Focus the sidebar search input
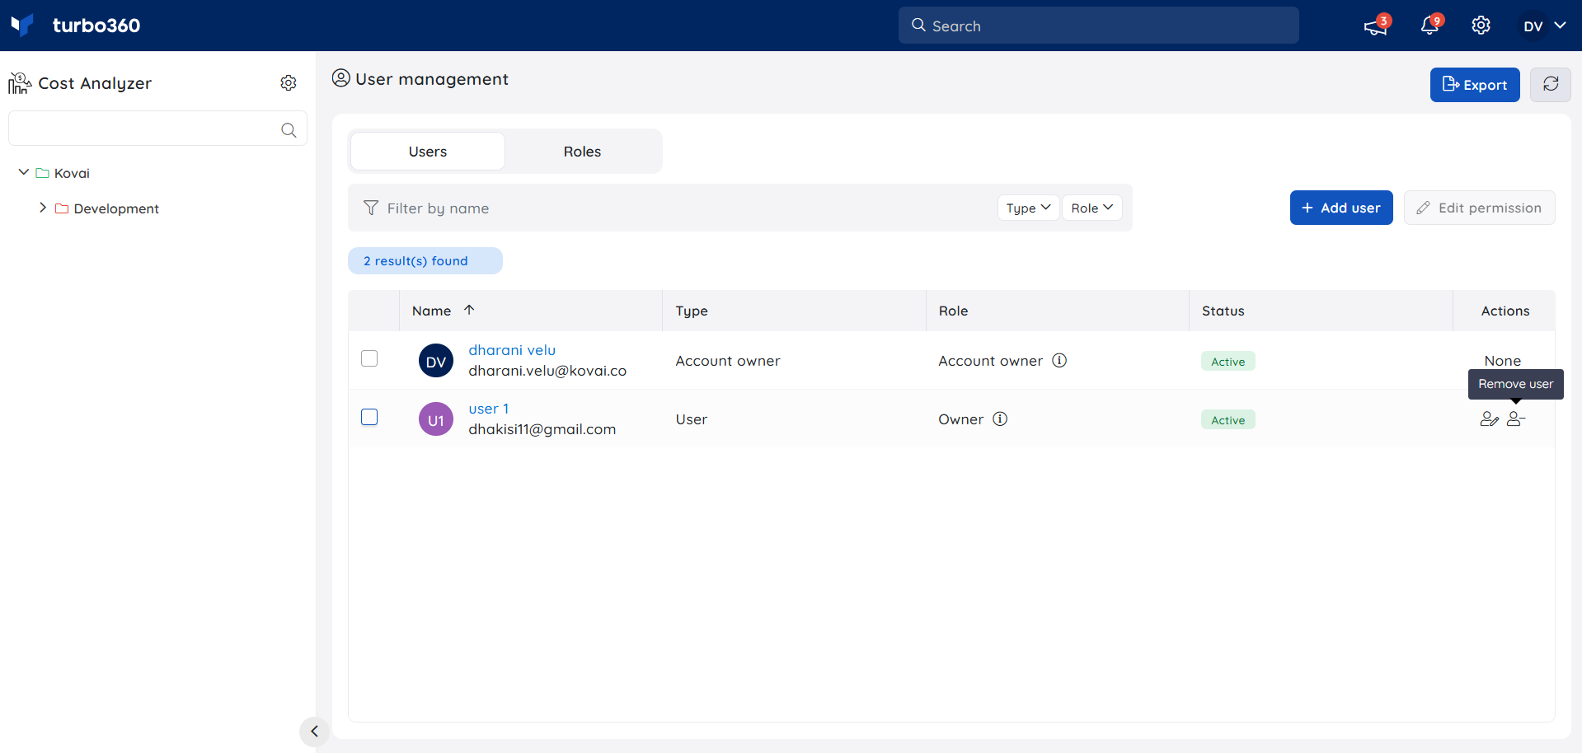Screen dimensions: 1582x753 (157, 129)
